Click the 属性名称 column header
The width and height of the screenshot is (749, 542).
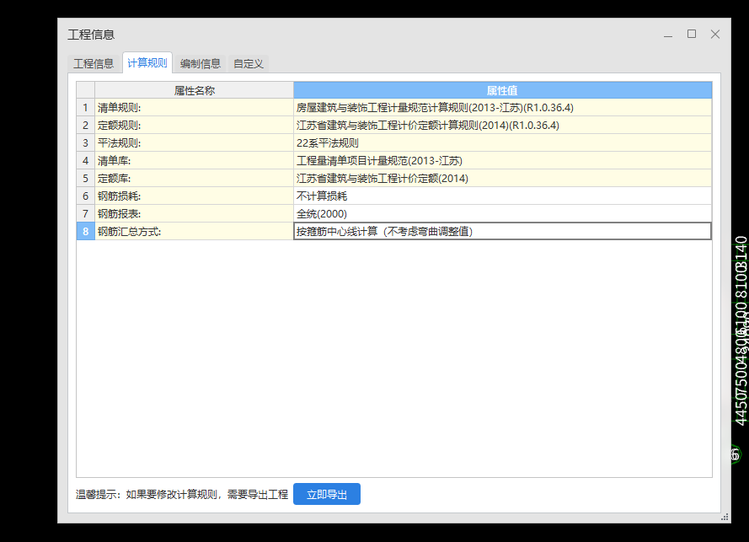(x=194, y=90)
